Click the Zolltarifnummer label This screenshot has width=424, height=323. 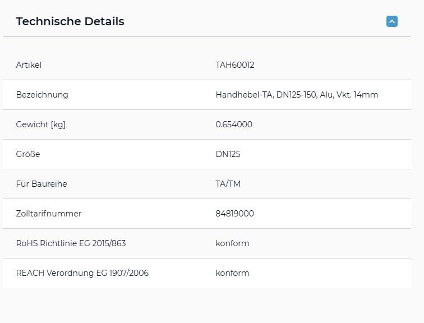(x=49, y=214)
